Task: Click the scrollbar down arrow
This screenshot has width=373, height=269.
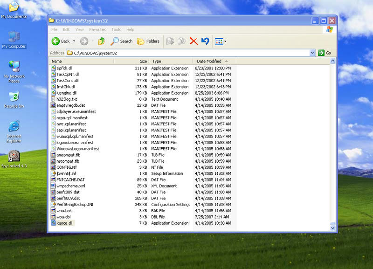Action: [332, 228]
